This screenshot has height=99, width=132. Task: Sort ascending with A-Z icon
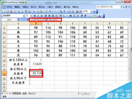69,11
